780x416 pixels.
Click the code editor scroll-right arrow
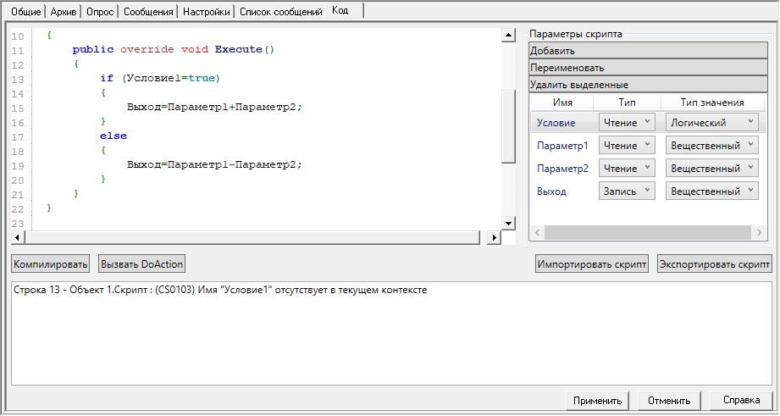[494, 237]
